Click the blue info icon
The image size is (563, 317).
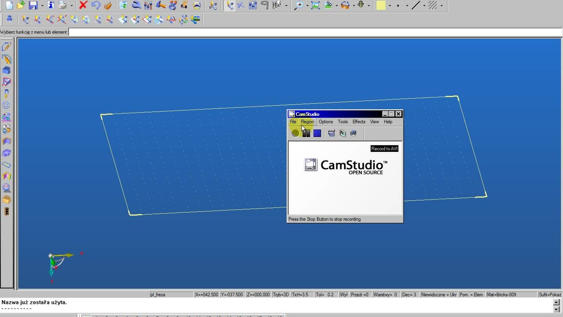pyautogui.click(x=50, y=5)
